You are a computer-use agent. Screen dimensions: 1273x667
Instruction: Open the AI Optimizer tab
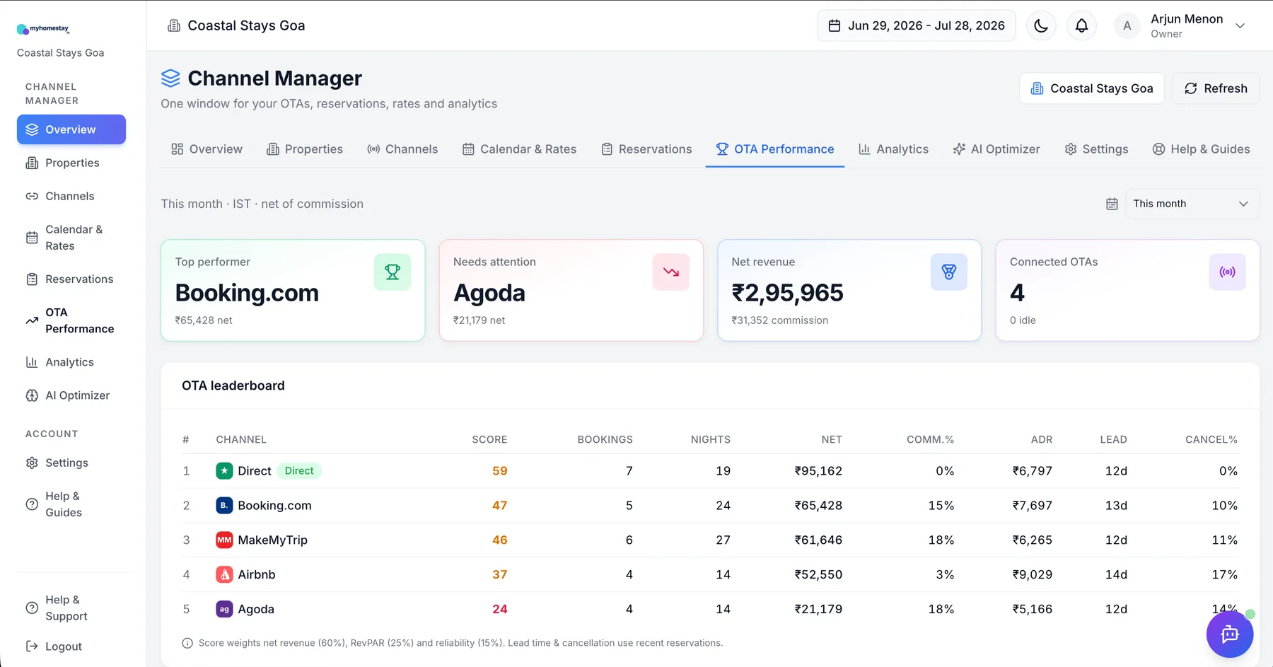click(x=996, y=149)
